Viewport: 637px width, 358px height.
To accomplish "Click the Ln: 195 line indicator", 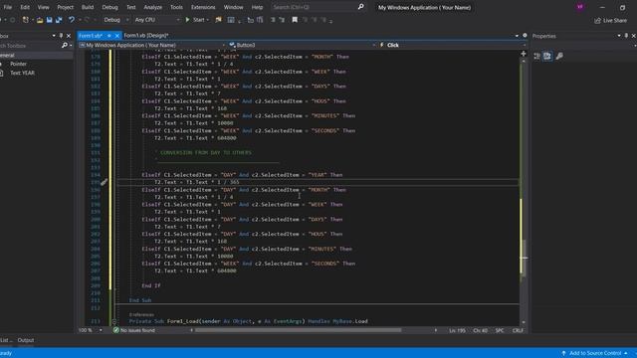I will [457, 331].
